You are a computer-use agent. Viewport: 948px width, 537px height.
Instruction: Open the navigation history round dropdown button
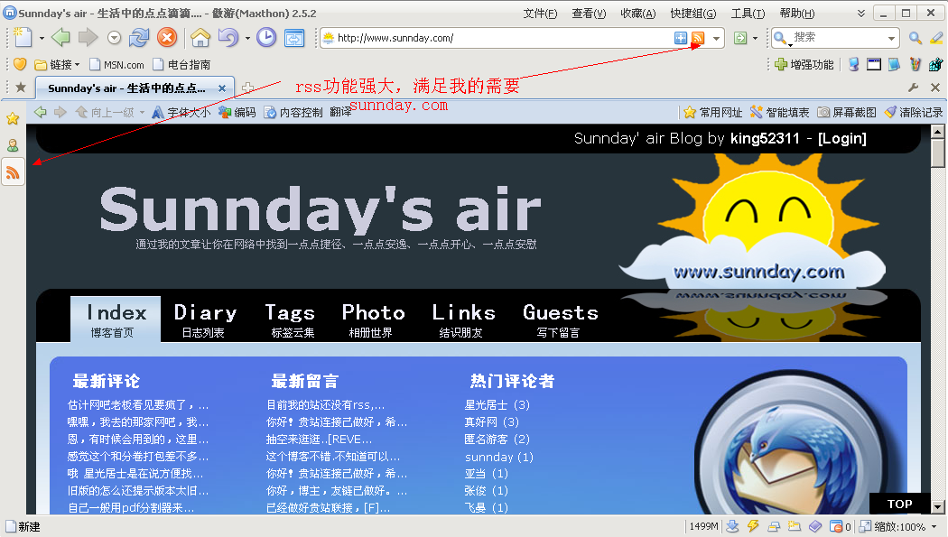(x=115, y=38)
